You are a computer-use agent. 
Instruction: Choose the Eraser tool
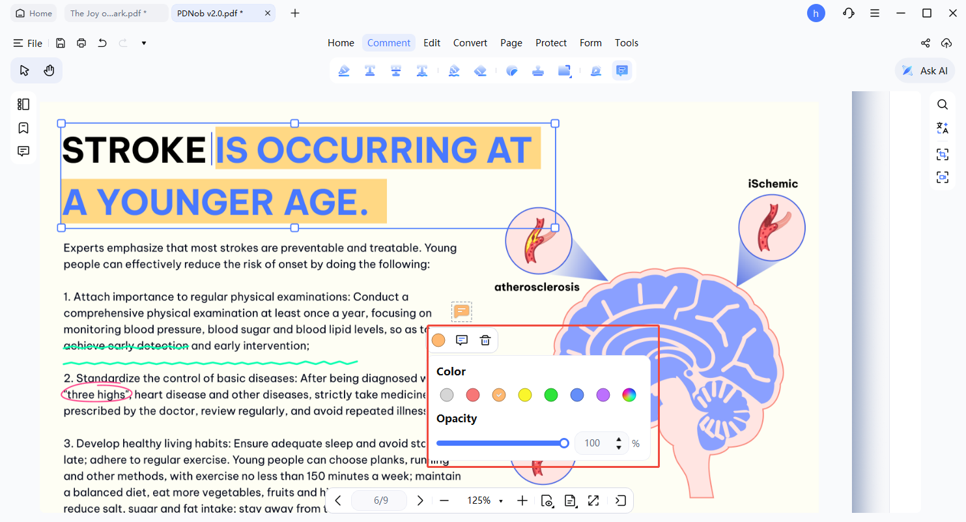point(480,71)
